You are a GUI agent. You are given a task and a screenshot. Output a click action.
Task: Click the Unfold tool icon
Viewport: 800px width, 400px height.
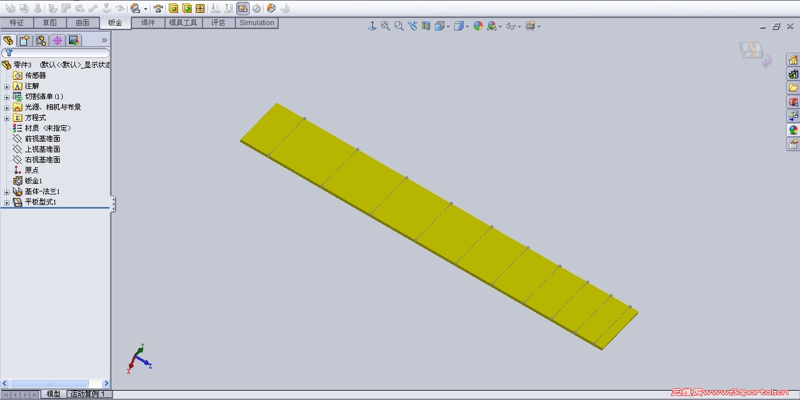pyautogui.click(x=215, y=8)
